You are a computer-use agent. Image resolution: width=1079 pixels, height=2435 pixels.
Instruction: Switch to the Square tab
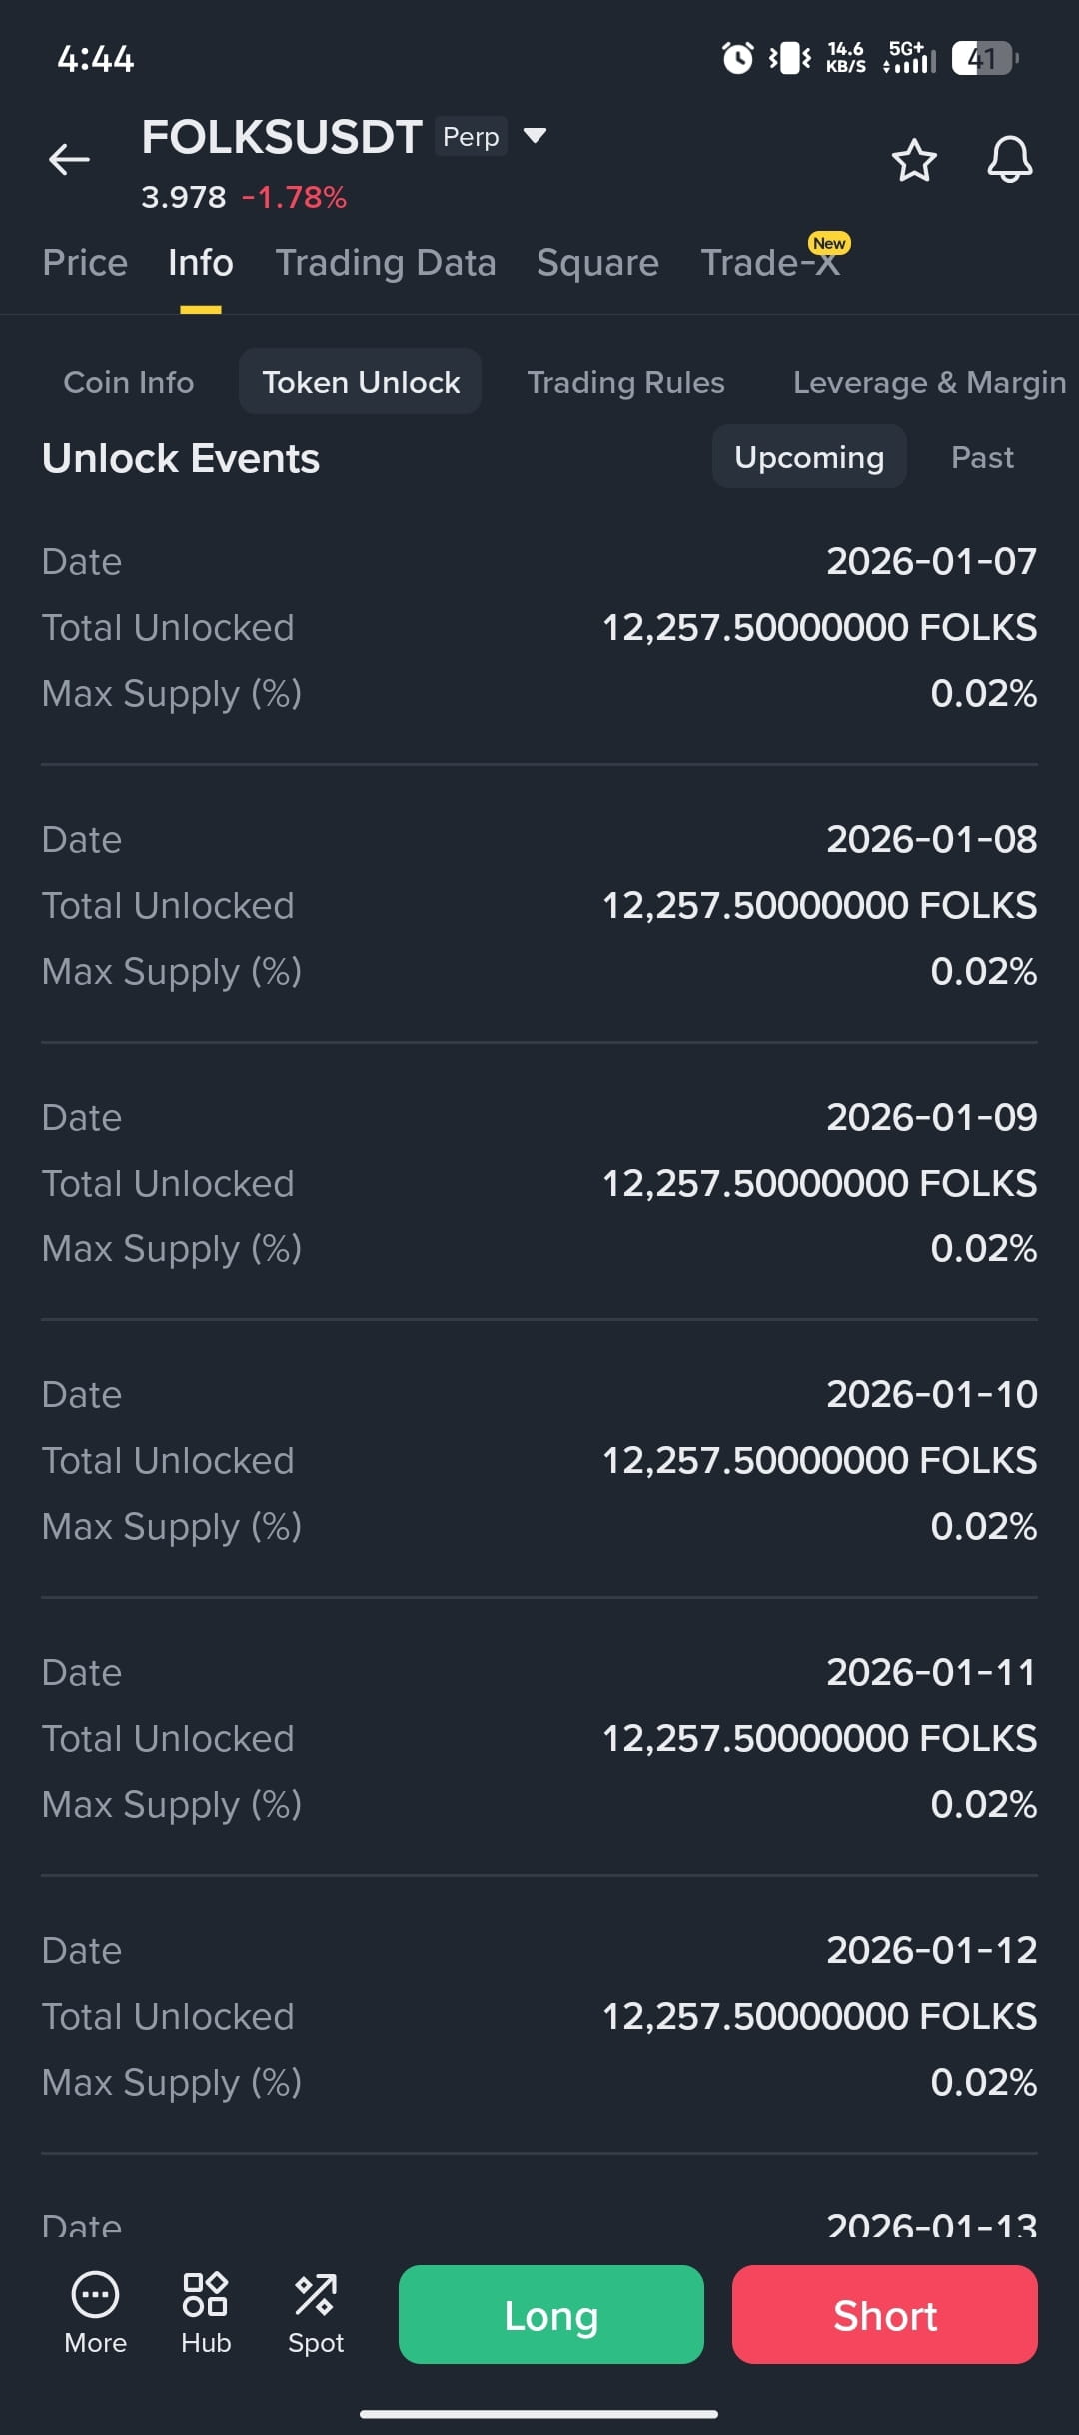pyautogui.click(x=597, y=263)
